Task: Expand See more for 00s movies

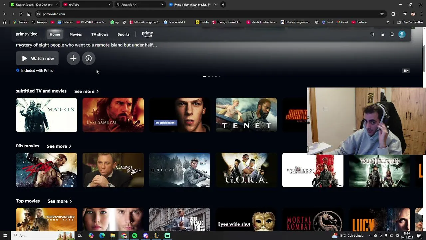Action: coord(59,146)
